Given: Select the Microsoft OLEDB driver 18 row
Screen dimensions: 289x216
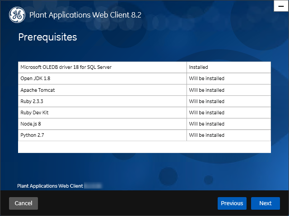Looking at the screenshot, I should click(x=144, y=67).
